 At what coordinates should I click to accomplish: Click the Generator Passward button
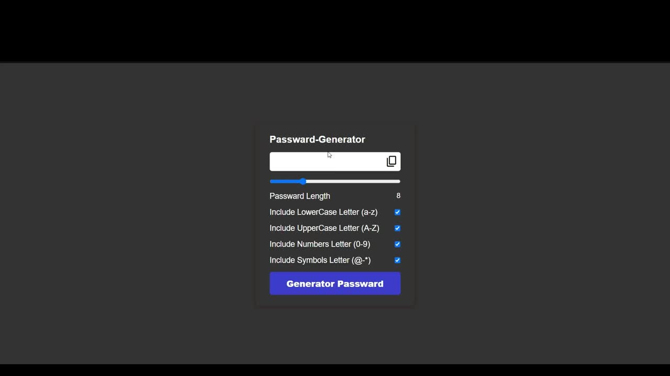(335, 284)
